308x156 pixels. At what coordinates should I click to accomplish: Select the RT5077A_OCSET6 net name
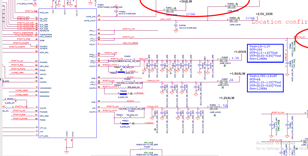[17, 47]
